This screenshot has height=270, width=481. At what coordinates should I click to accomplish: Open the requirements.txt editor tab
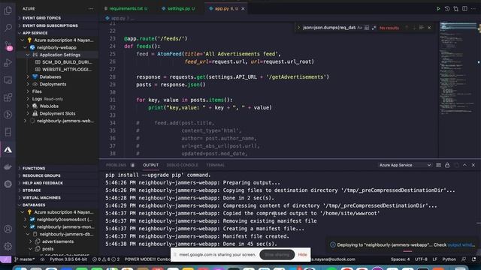(126, 9)
